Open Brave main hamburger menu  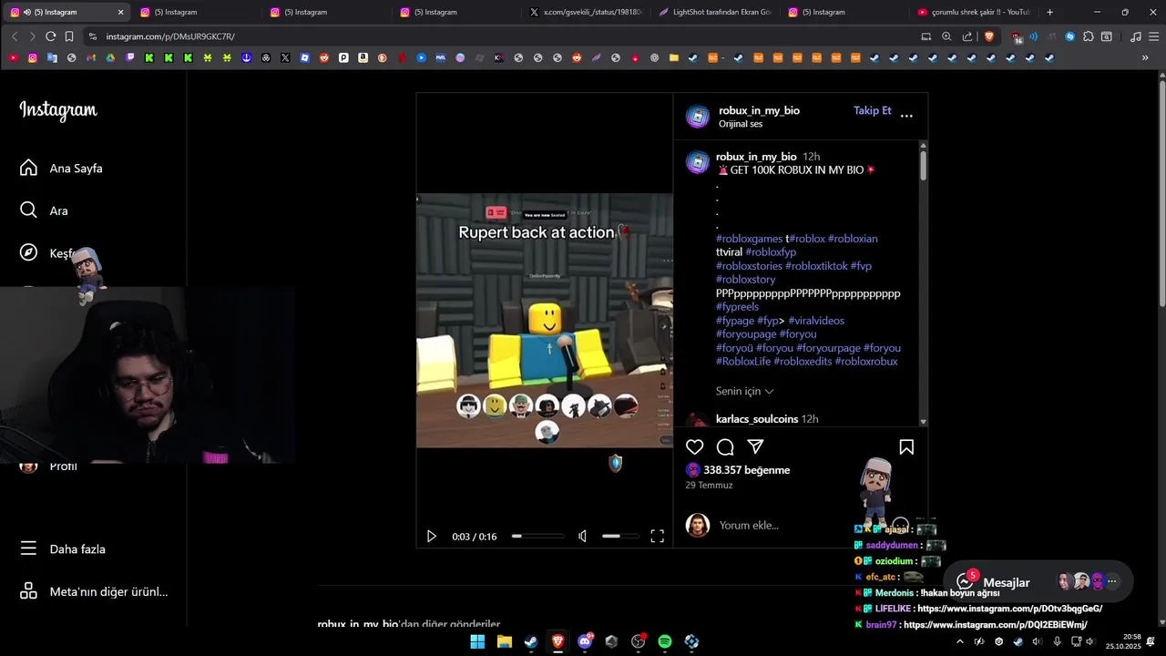click(x=1153, y=36)
